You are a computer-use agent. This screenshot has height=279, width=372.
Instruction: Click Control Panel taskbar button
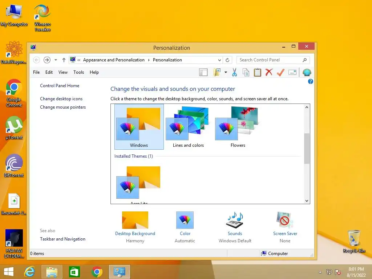pos(119,272)
